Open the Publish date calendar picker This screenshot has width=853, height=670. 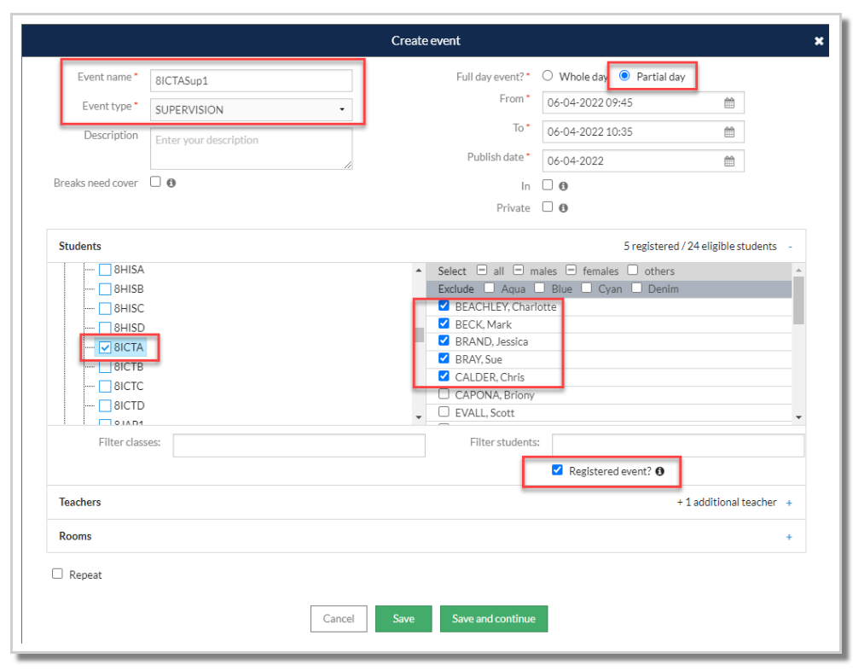tap(729, 161)
